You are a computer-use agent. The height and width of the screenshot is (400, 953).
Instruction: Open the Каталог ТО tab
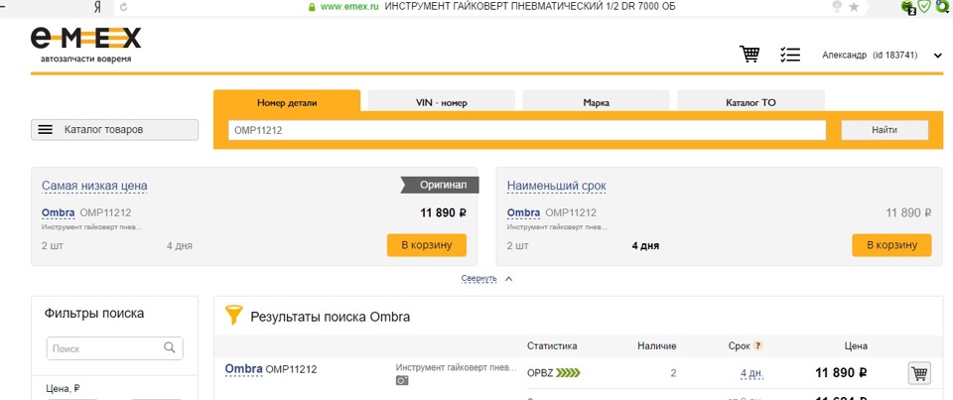click(750, 102)
